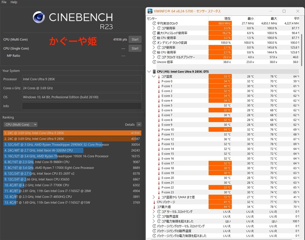Click the CPU chip icon beside Intel Core Ultra 9 285K

154,71
